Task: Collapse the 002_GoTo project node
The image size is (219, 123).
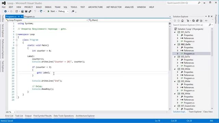Action: point(175,44)
